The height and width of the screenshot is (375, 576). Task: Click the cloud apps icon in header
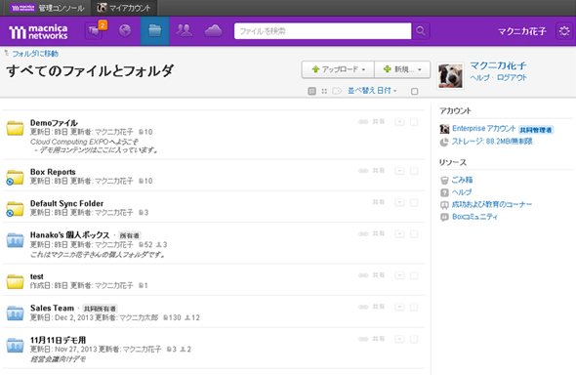[213, 31]
